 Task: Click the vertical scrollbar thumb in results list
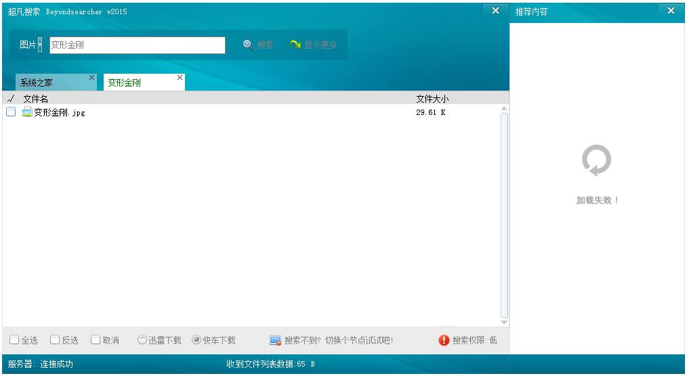click(x=504, y=215)
